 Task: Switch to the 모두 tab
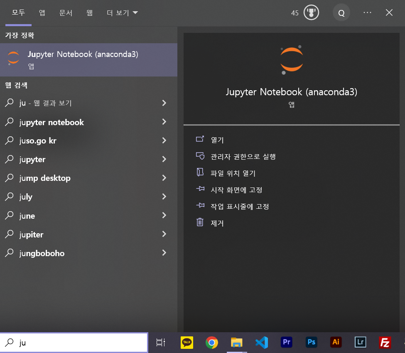point(18,12)
